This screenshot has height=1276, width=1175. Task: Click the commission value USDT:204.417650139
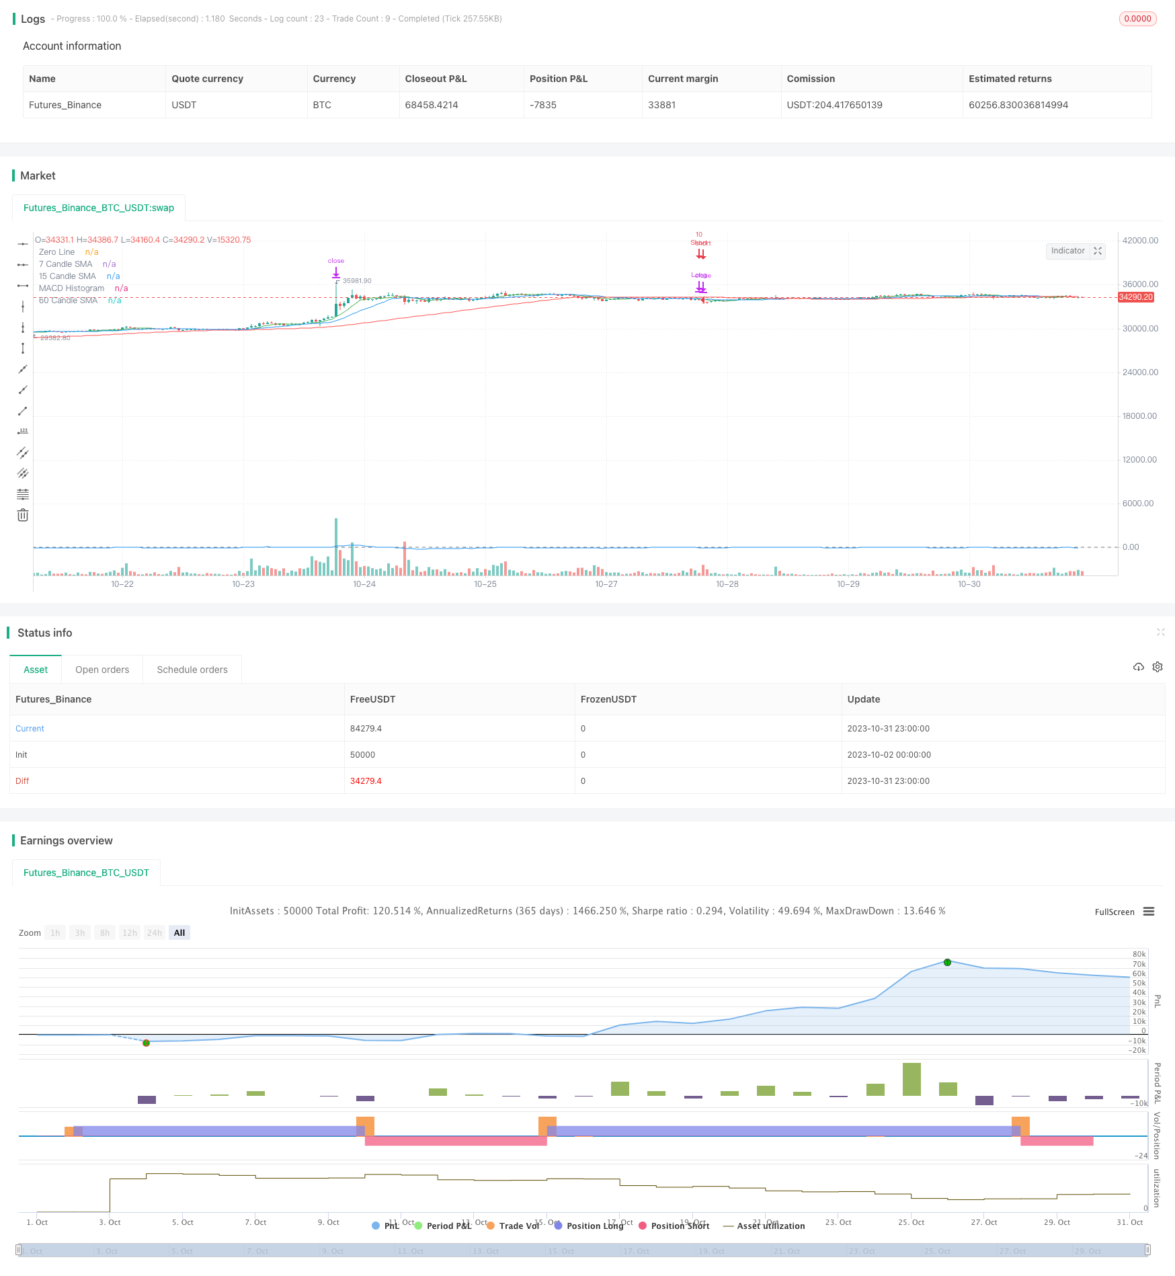coord(834,105)
